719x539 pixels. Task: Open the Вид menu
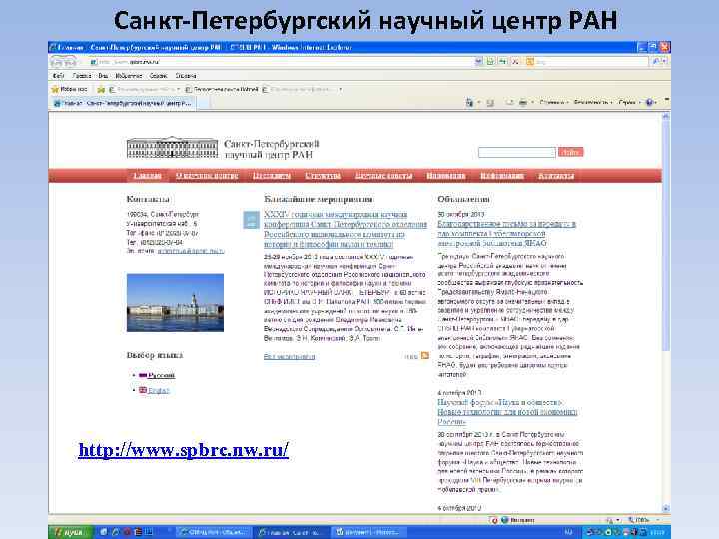[103, 76]
